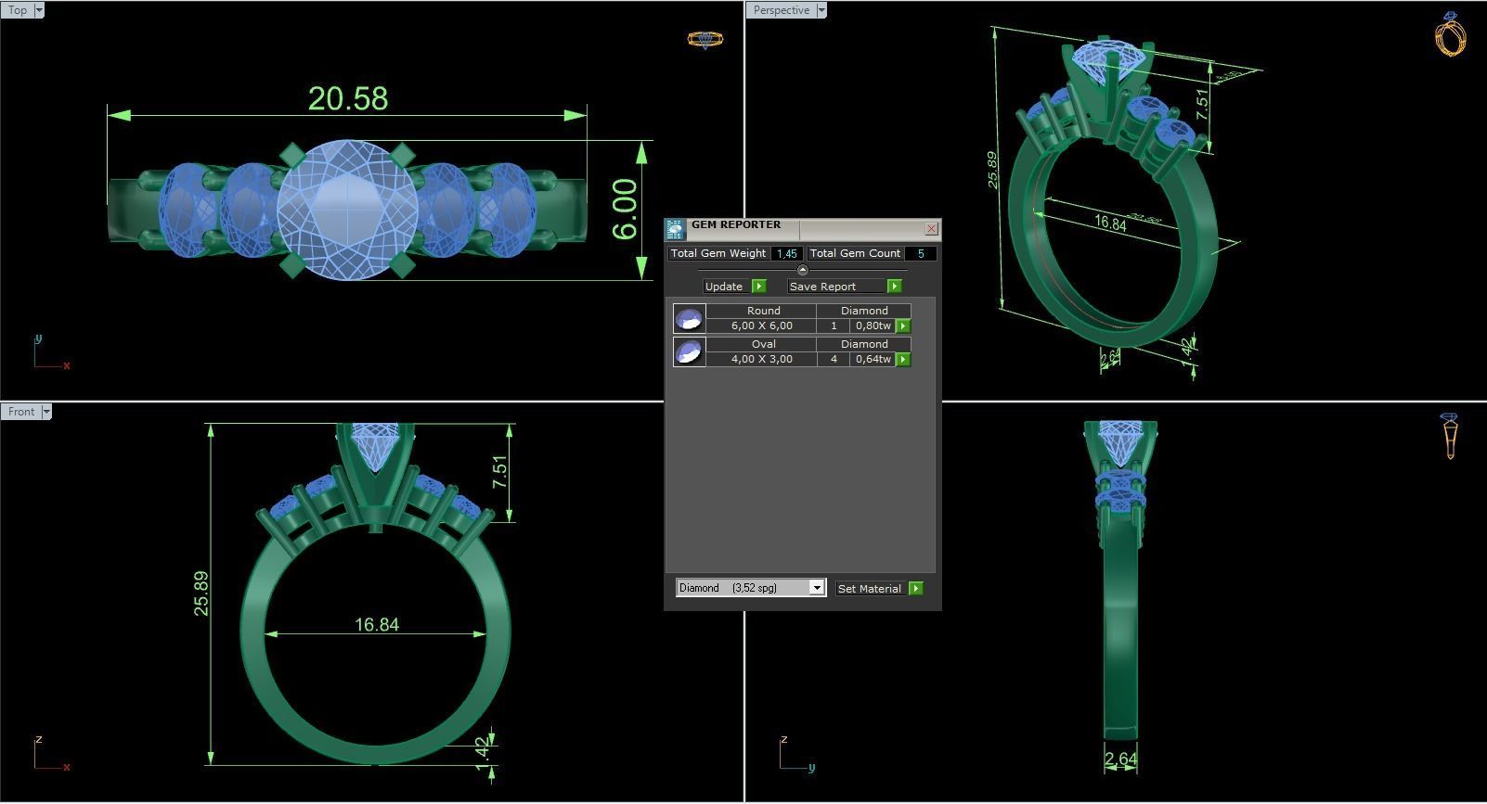
Task: Click the 1.42 dimension in the Front view
Action: point(481,754)
